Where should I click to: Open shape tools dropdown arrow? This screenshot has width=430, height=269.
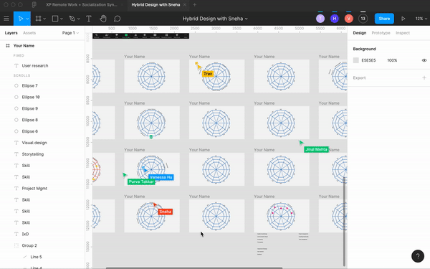click(62, 19)
